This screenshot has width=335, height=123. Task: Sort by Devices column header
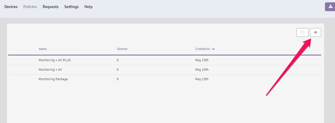pyautogui.click(x=122, y=49)
